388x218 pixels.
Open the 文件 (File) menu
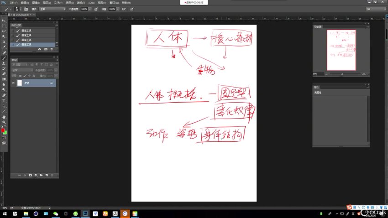[13, 2]
